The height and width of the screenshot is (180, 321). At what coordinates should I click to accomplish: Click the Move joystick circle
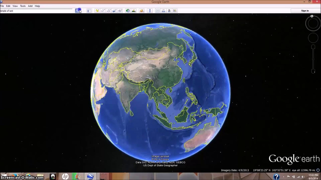coord(313,38)
